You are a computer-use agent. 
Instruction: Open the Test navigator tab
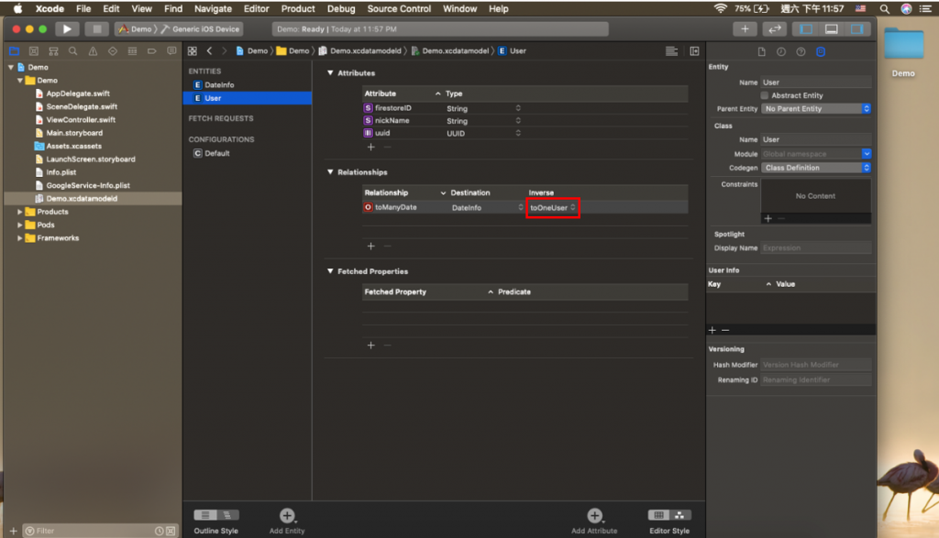tap(113, 51)
